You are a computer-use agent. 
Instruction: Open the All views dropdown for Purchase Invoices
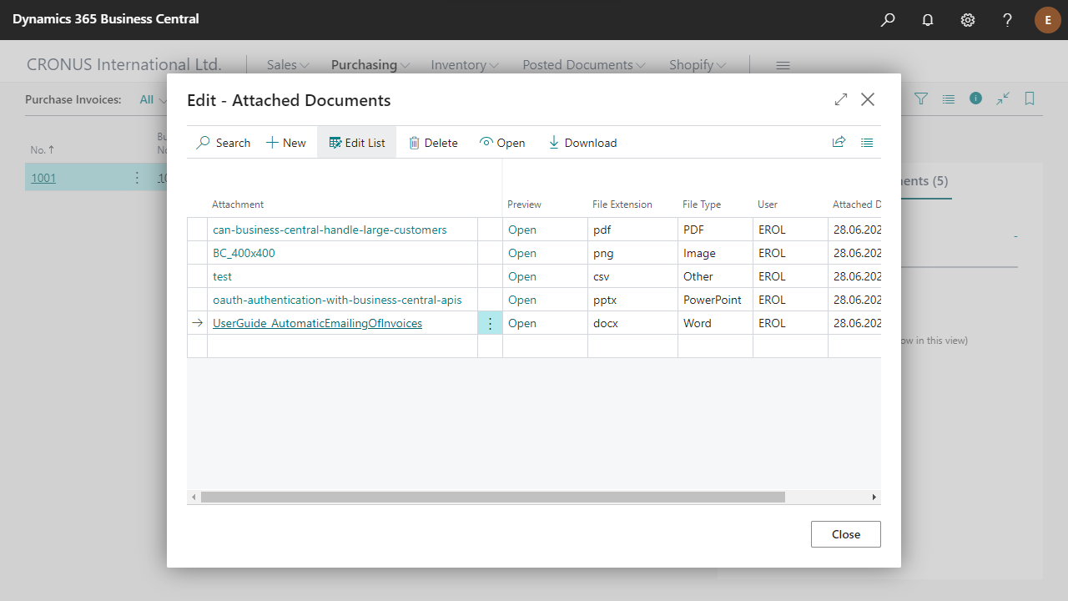pyautogui.click(x=152, y=99)
